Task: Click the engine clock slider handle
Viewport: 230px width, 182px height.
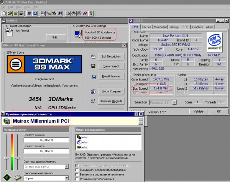Action: click(x=7, y=158)
